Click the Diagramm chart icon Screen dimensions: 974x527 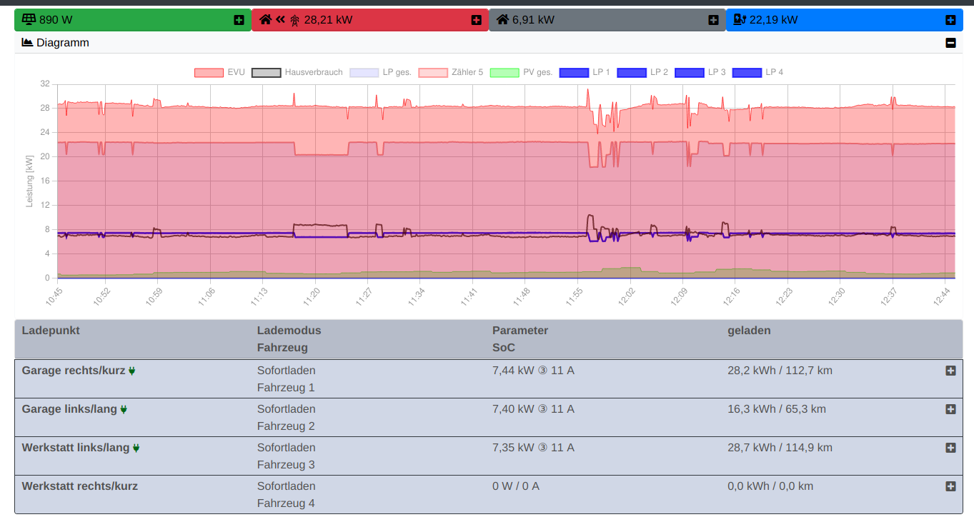[28, 43]
